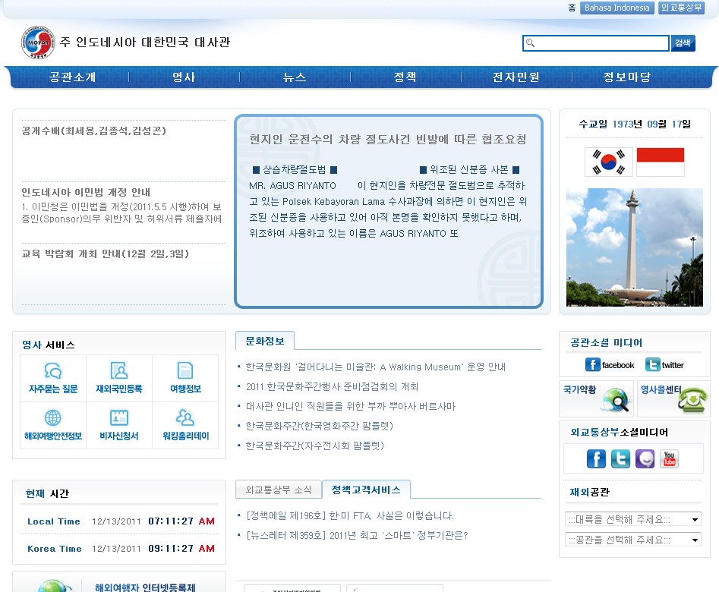This screenshot has width=719, height=592.
Task: Expand the 대륙을 선택해 주세요 dropdown
Action: tap(633, 520)
